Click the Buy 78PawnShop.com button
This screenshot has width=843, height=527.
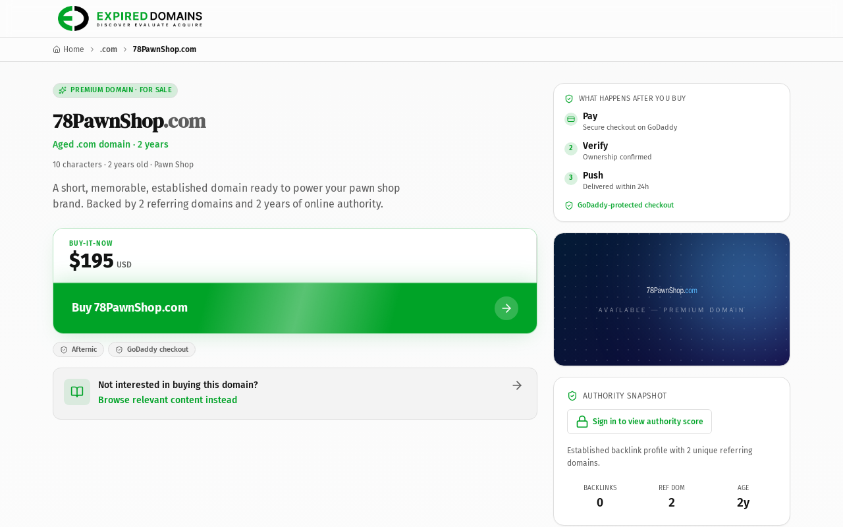click(x=295, y=308)
